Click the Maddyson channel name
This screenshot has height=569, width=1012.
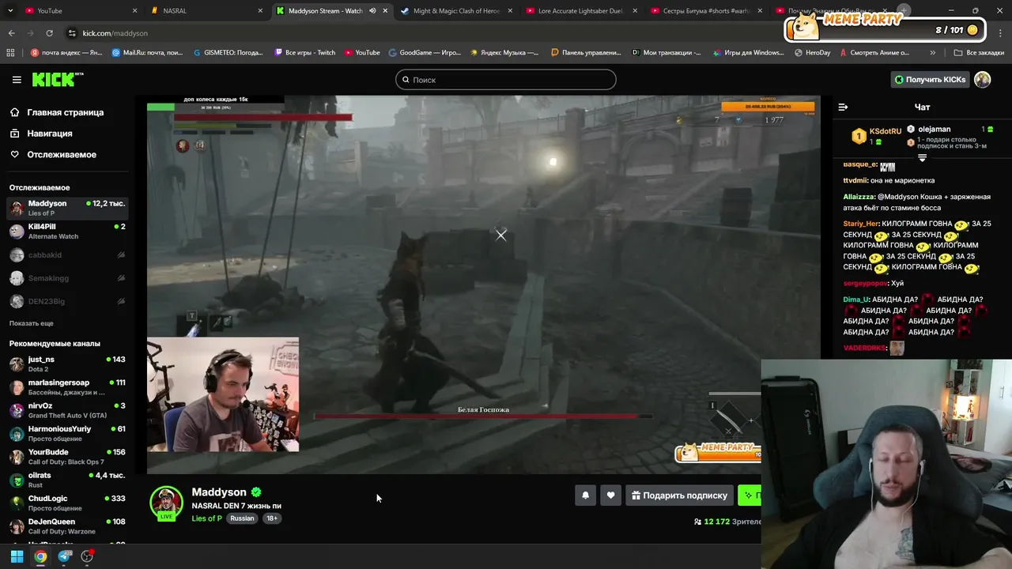click(x=219, y=492)
